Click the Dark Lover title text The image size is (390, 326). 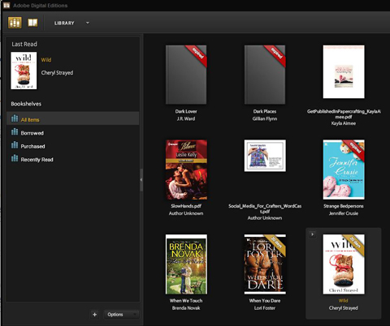(x=186, y=111)
